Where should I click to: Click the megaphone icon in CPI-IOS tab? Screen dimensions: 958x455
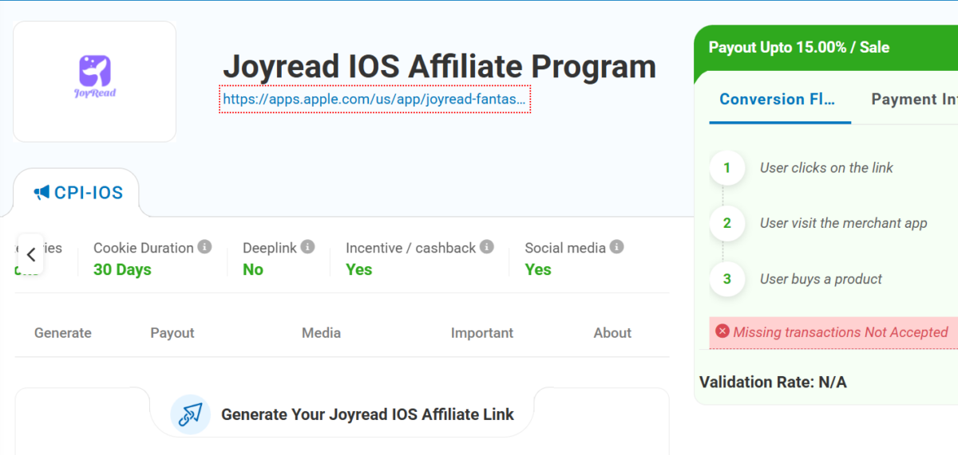[42, 193]
